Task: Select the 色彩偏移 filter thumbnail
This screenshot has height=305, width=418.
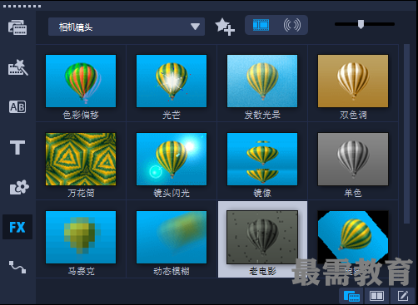Action: coord(81,81)
